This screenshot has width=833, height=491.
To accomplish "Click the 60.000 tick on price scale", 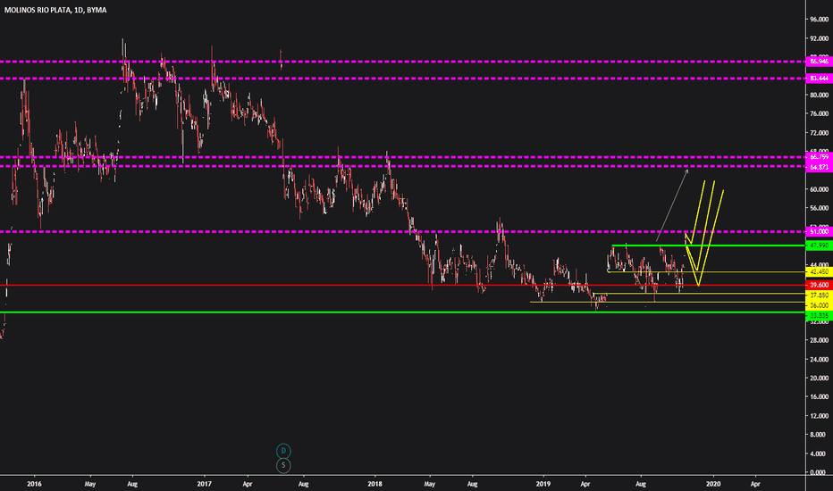I will pyautogui.click(x=819, y=189).
